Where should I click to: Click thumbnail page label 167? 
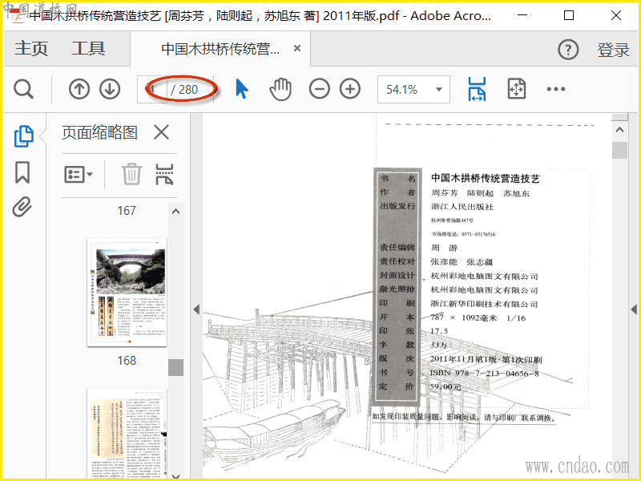coord(127,211)
